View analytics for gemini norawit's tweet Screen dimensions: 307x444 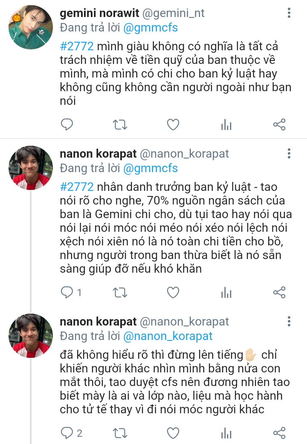click(226, 124)
